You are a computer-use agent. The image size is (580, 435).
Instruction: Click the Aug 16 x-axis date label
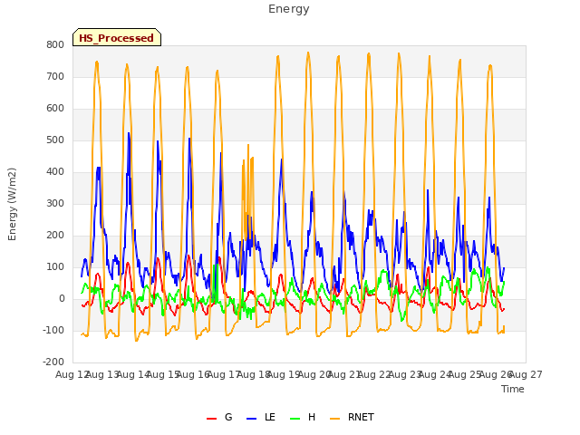(x=193, y=375)
